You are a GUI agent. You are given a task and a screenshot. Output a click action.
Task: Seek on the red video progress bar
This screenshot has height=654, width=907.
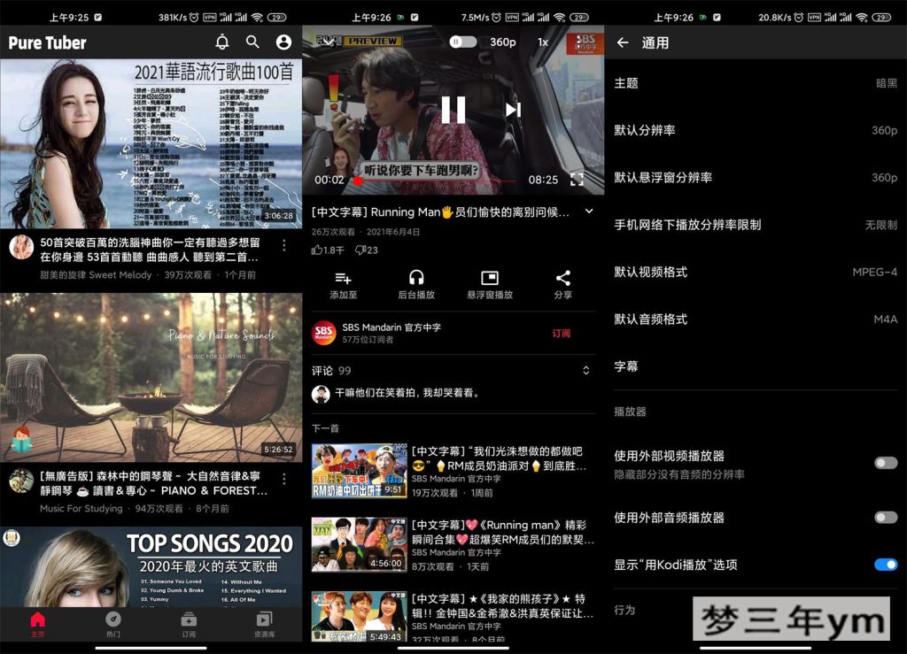[x=437, y=181]
